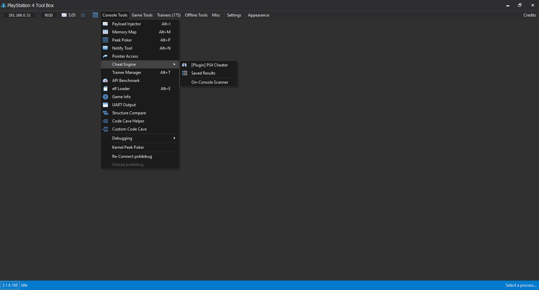Select [Plugin] PS4 Cheater submenu entry
The width and height of the screenshot is (539, 290).
pyautogui.click(x=209, y=65)
